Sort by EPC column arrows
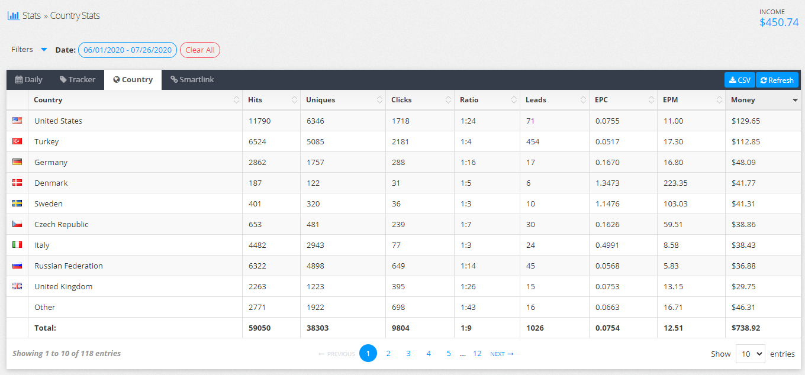805x375 pixels. click(x=652, y=100)
